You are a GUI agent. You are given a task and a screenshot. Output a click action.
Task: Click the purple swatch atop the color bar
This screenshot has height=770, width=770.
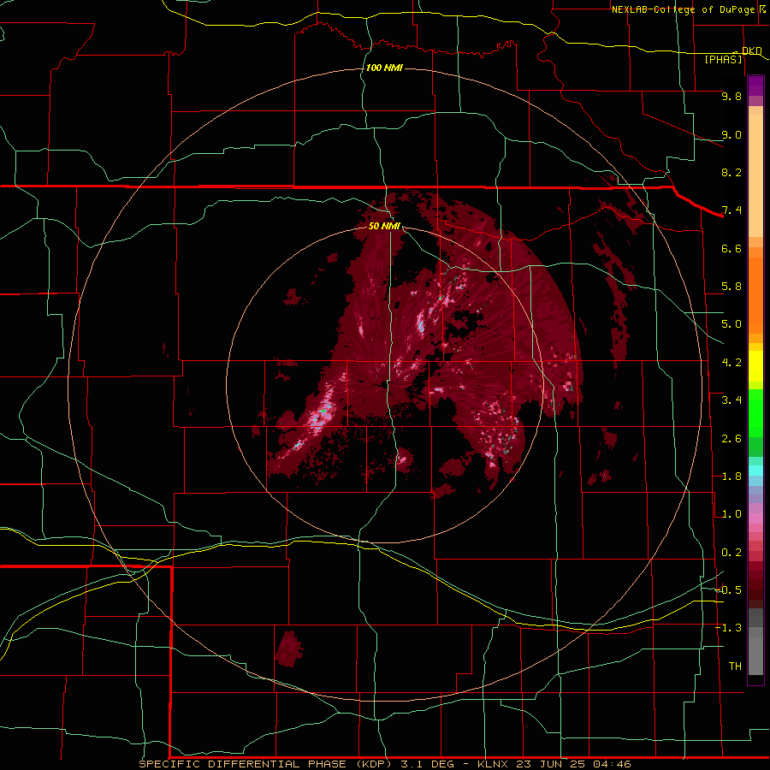[x=755, y=86]
